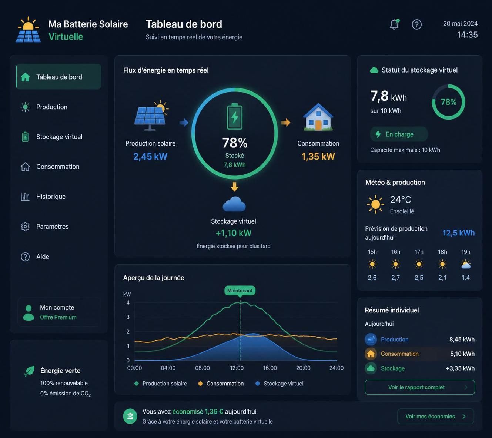Image resolution: width=492 pixels, height=438 pixels.
Task: Click the solar panel icon in energy flow
Action: pos(151,116)
